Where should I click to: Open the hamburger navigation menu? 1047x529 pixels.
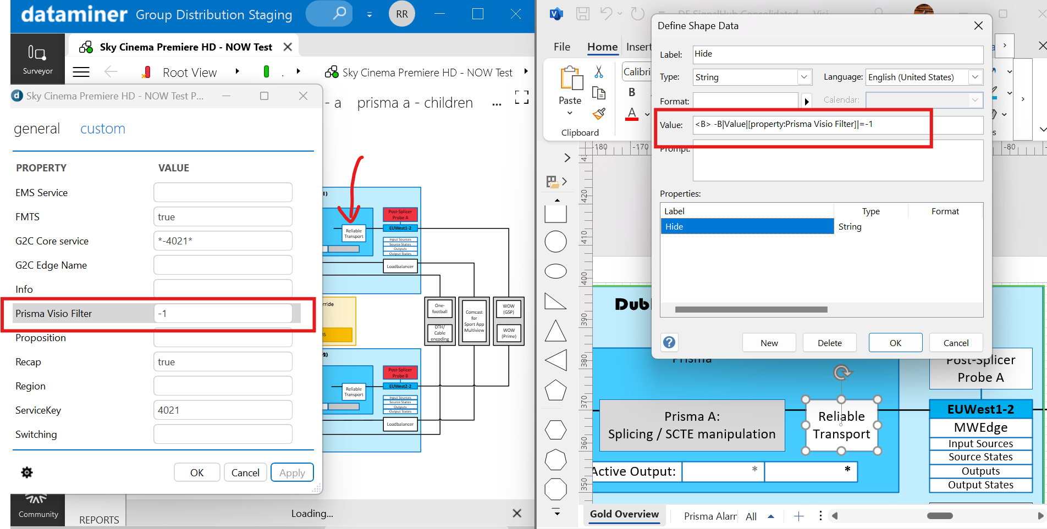pos(81,72)
